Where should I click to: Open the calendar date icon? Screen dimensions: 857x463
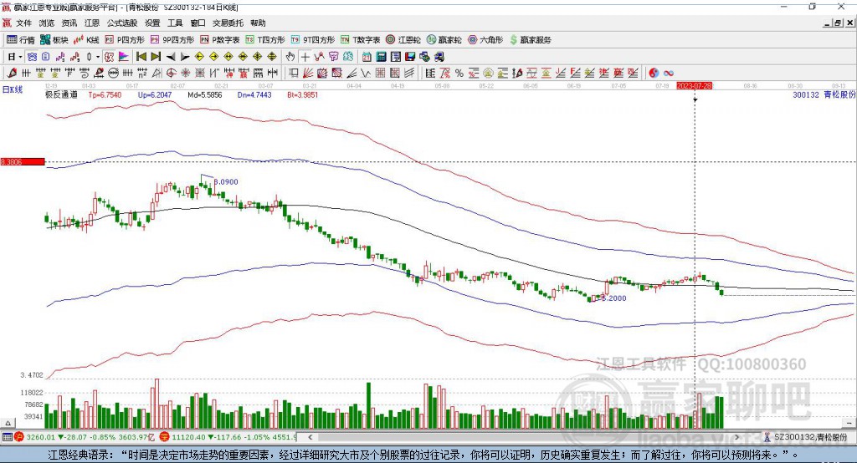(367, 57)
